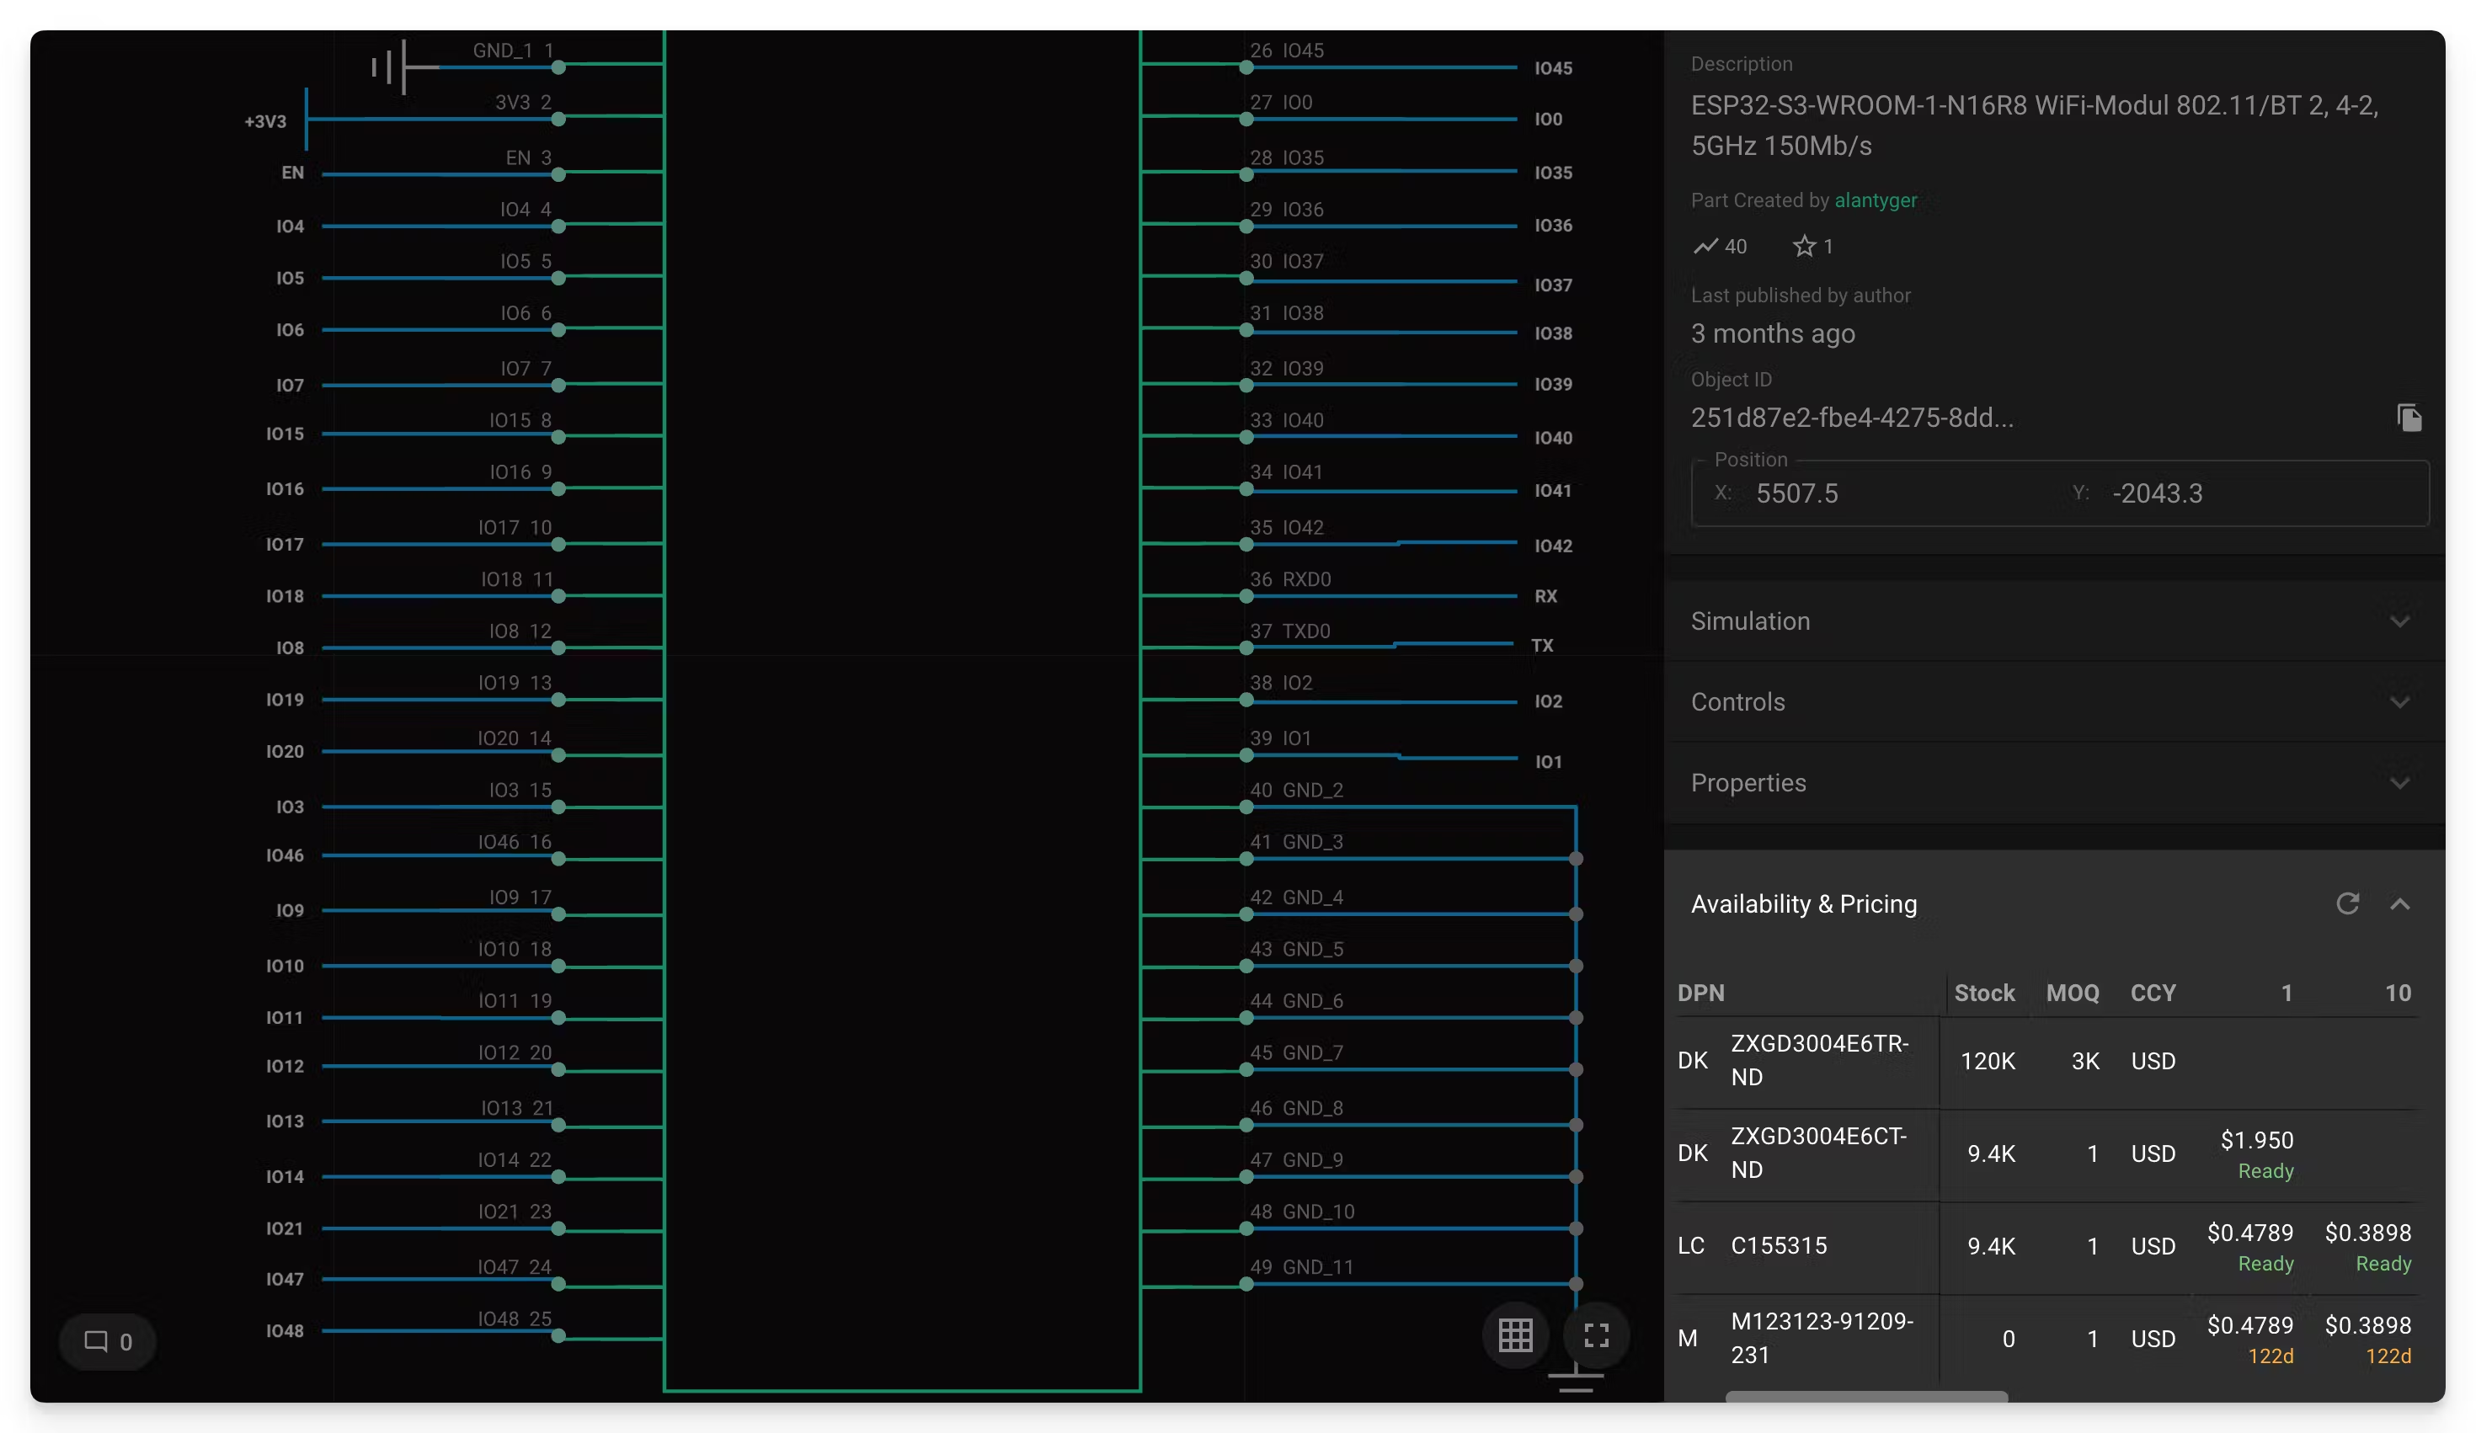Click the fit-to-screen icon
Viewport: 2476px width, 1433px height.
click(1597, 1334)
